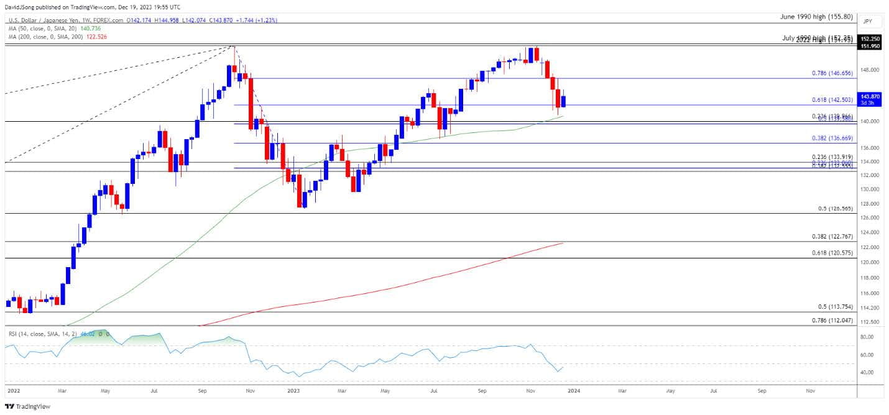Click the 60.00 RSI scale value
889x415 pixels.
(866, 355)
